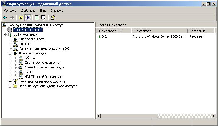Click the Up one level folder icon
Screen dimensions: 218x126
pyautogui.click(x=21, y=18)
